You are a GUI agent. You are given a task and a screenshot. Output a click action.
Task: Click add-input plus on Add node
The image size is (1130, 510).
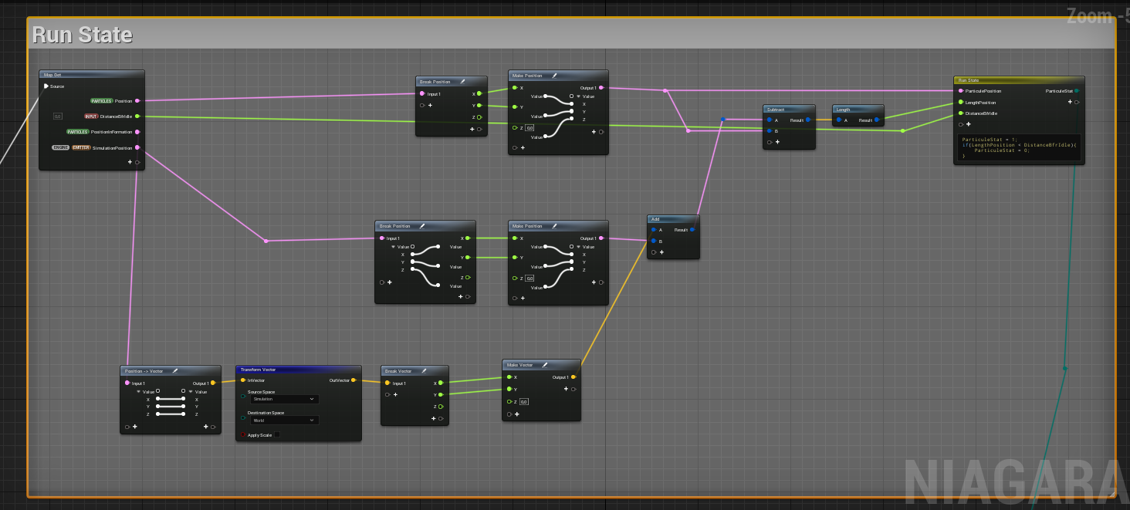(x=661, y=252)
